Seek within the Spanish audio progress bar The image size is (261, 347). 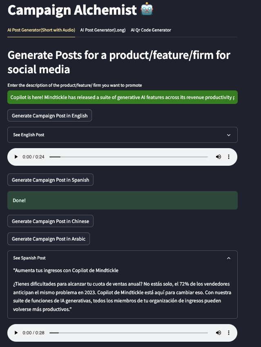tap(128, 333)
